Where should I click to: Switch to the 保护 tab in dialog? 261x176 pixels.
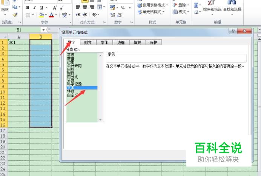coord(154,43)
